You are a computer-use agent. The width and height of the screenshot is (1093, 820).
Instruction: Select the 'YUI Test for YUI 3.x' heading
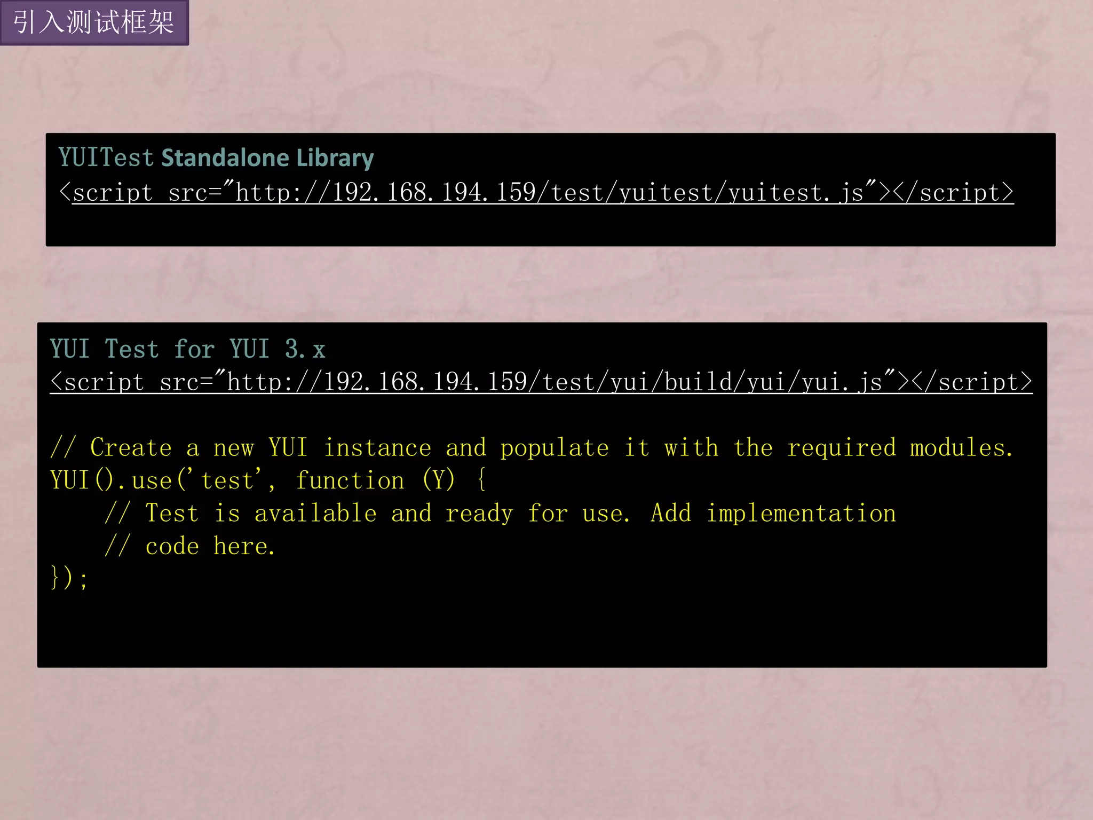tap(187, 349)
